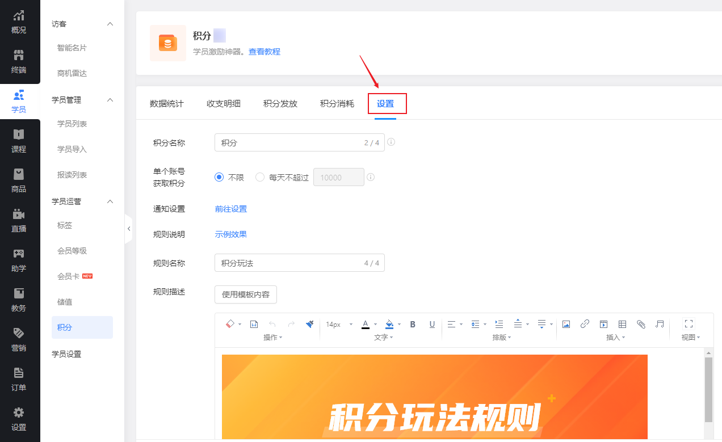Open the 订单 orders section
The image size is (722, 442).
19,380
